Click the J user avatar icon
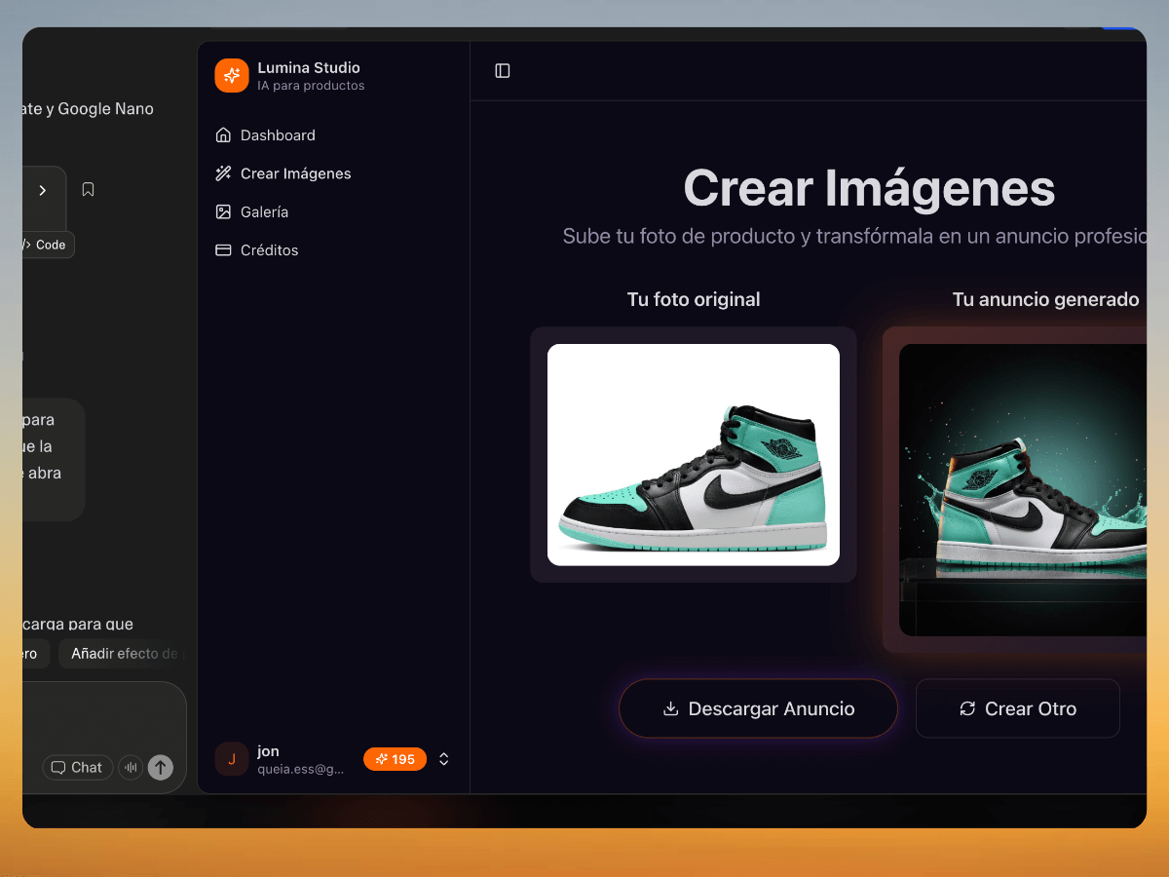This screenshot has width=1169, height=877. pos(232,758)
